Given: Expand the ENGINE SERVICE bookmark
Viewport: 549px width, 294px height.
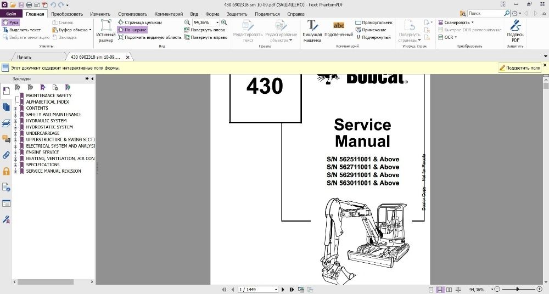Looking at the screenshot, I should coord(15,152).
